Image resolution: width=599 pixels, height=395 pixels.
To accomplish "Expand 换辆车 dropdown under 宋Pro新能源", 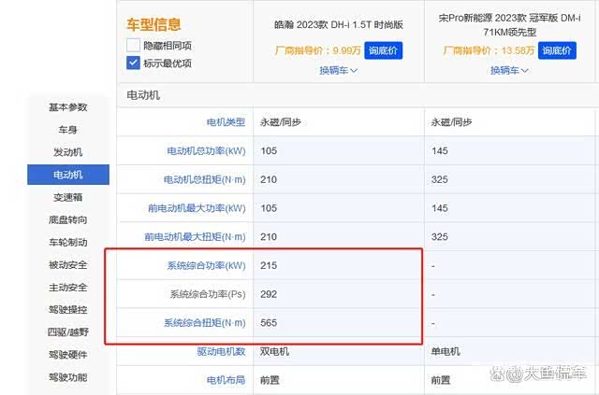I will 510,70.
